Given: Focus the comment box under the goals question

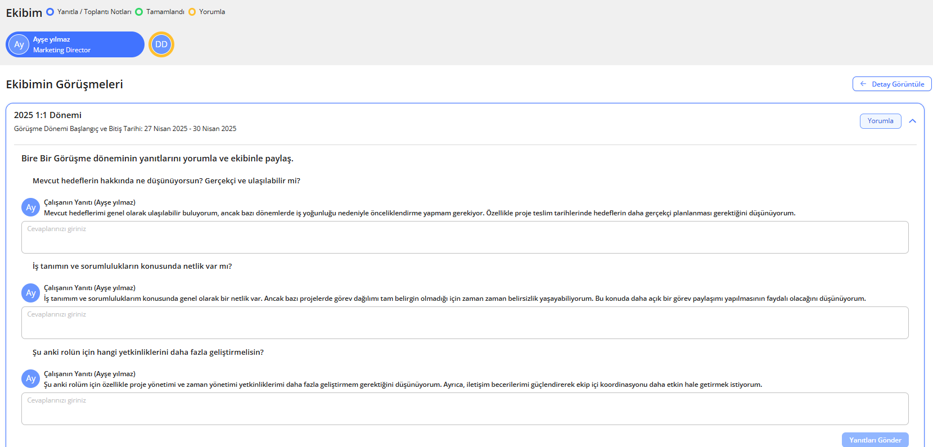Looking at the screenshot, I should coord(465,237).
